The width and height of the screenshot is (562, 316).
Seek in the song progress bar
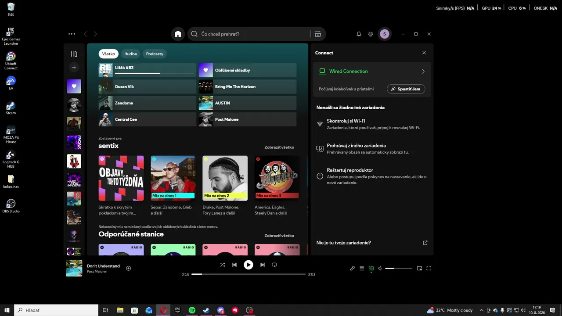[249, 274]
